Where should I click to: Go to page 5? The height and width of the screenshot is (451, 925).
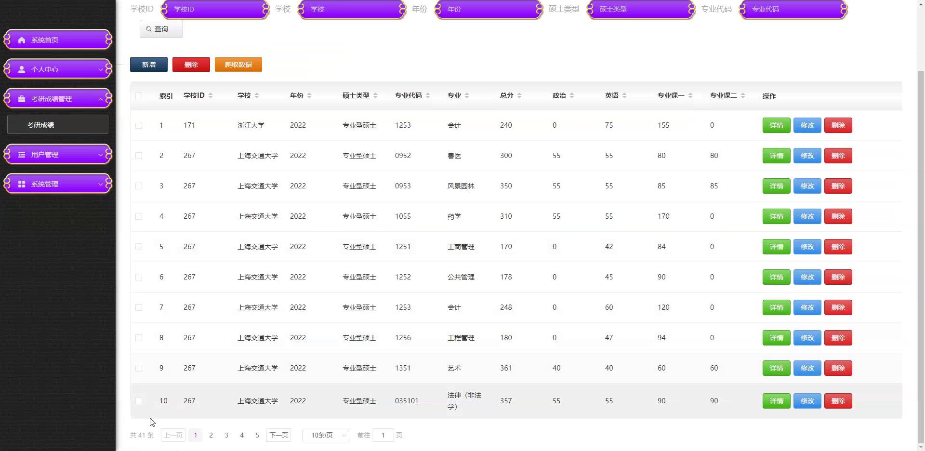click(x=257, y=435)
